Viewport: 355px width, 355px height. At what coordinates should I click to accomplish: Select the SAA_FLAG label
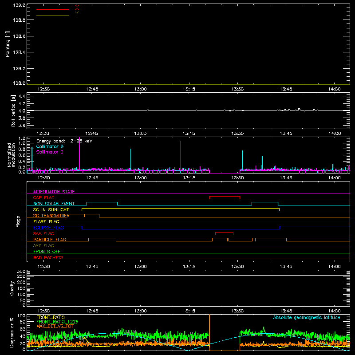point(43,233)
